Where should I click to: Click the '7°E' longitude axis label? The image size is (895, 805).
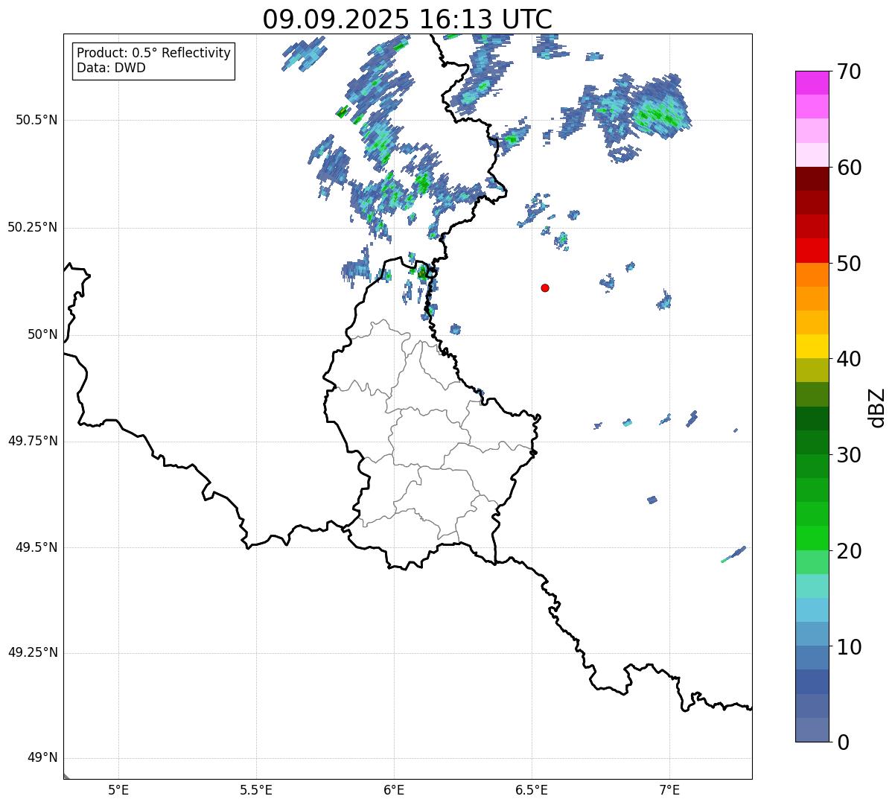click(669, 790)
